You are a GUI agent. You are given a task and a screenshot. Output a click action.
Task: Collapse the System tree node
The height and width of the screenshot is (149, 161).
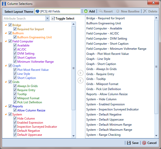pyautogui.click(x=6, y=114)
